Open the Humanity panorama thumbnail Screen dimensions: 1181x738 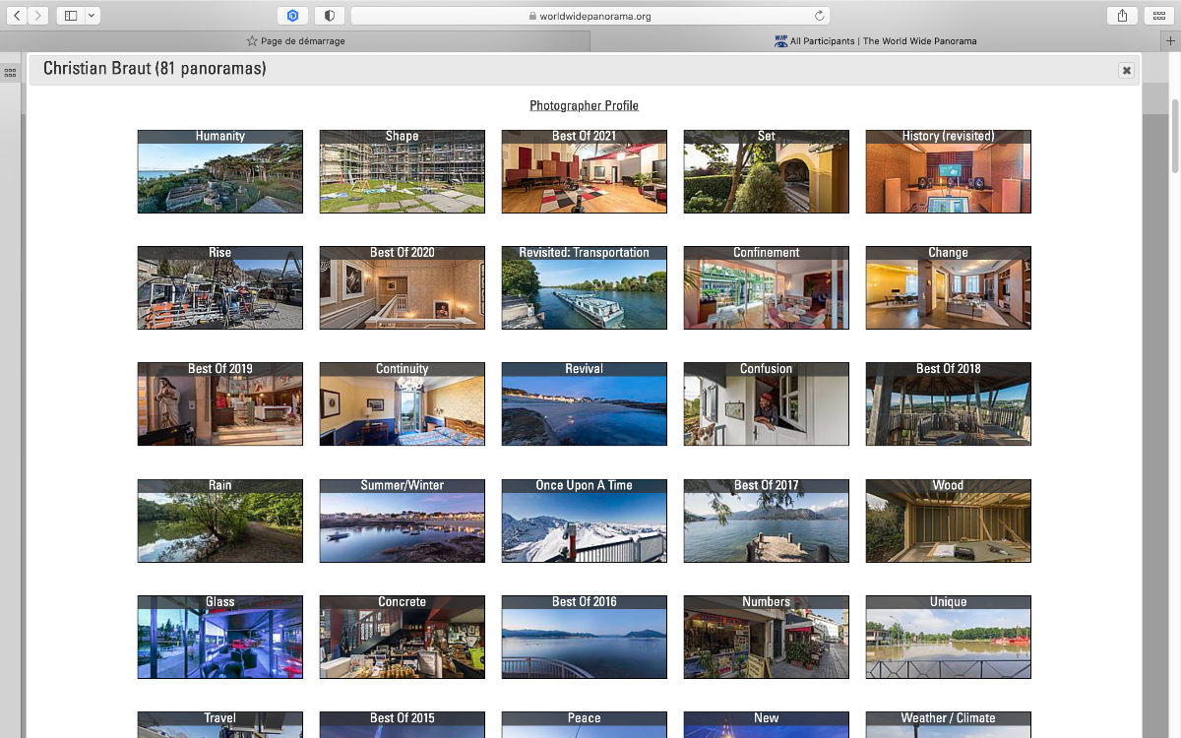point(219,171)
